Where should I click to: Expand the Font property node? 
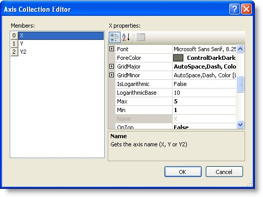point(111,49)
